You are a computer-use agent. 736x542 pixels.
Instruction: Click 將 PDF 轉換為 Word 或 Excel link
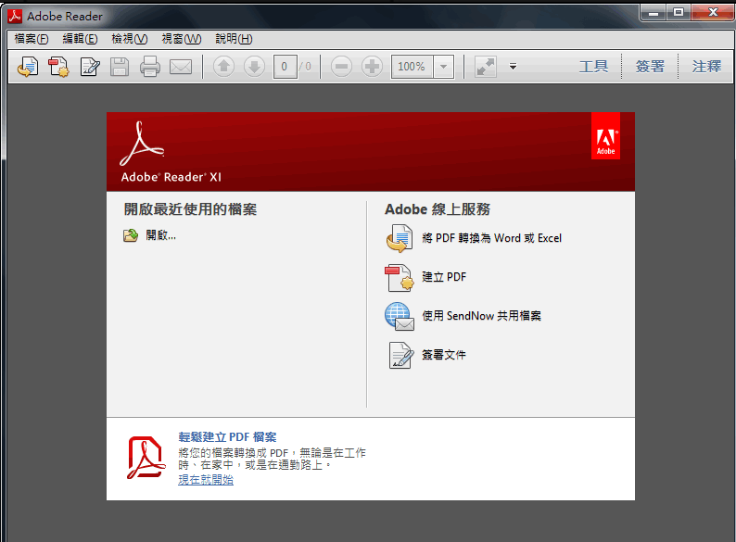point(491,238)
